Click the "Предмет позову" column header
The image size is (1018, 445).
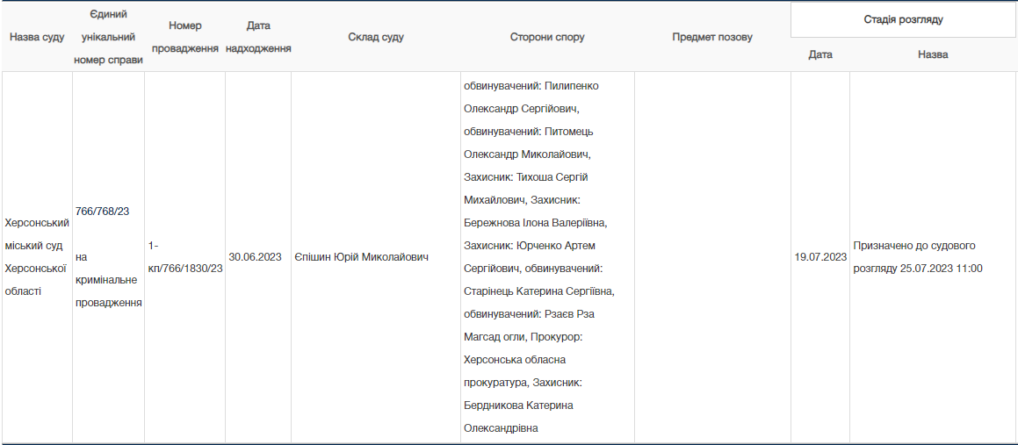pyautogui.click(x=711, y=38)
